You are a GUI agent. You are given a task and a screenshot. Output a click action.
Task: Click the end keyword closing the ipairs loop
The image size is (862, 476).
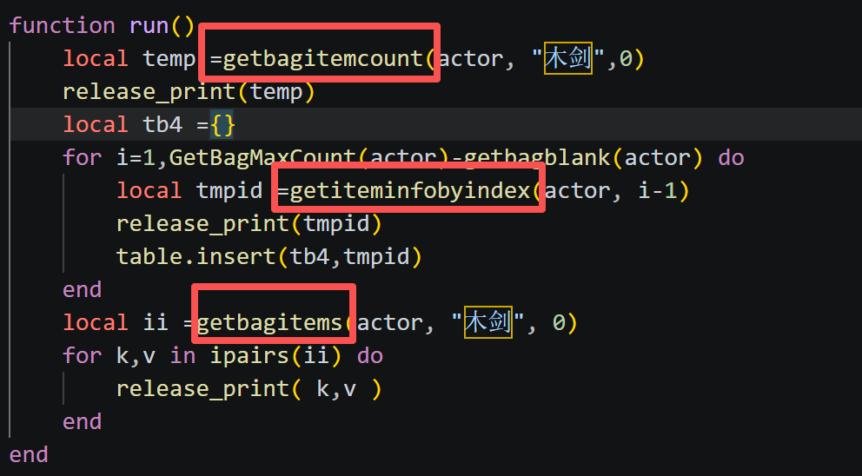coord(82,421)
